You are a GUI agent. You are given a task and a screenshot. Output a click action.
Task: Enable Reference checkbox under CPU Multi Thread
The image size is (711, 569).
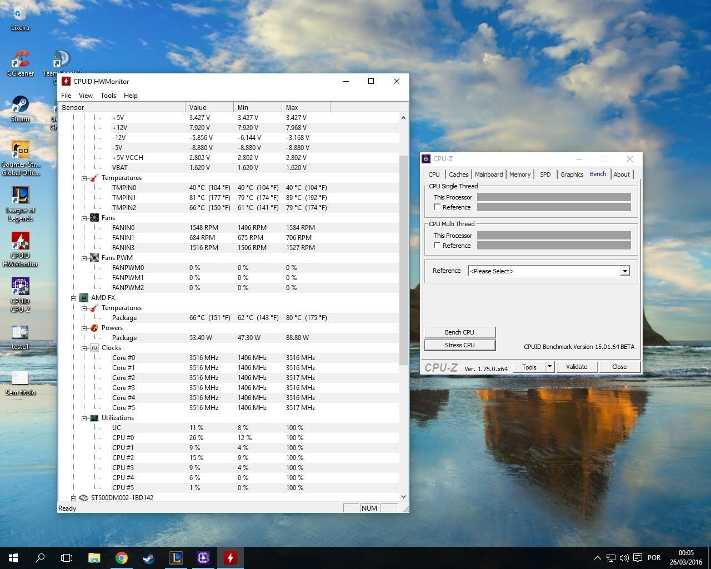point(437,246)
